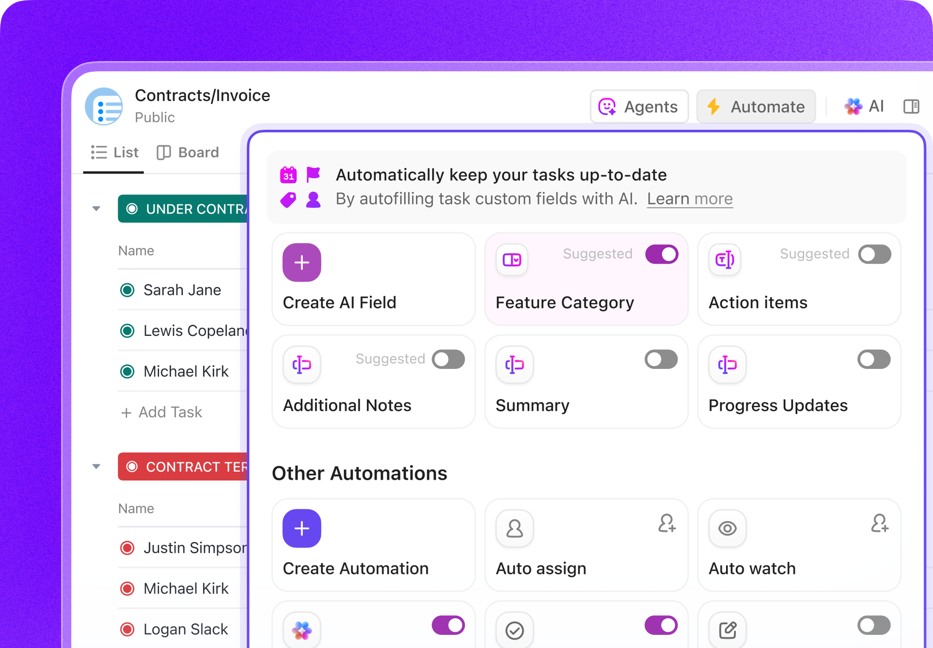Image resolution: width=933 pixels, height=648 pixels.
Task: Select the List view tab
Action: point(115,153)
